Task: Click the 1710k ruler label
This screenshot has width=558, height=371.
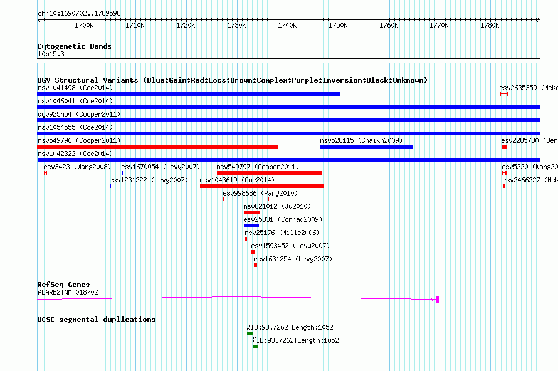Action: (x=135, y=25)
